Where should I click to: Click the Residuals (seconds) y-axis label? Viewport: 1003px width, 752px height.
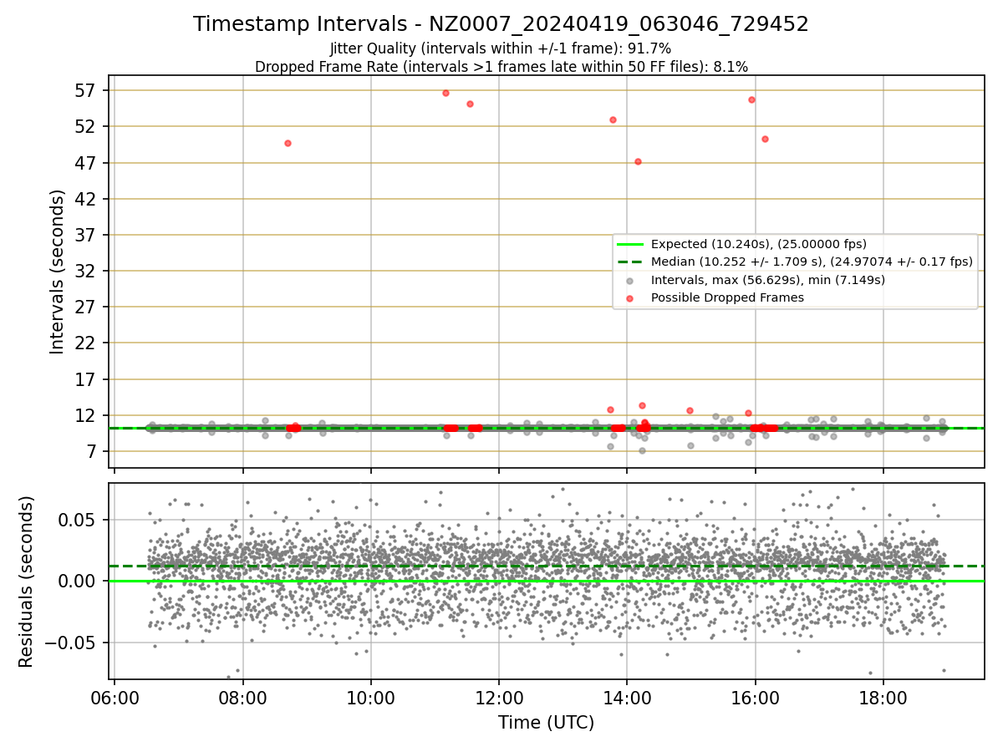pyautogui.click(x=27, y=582)
